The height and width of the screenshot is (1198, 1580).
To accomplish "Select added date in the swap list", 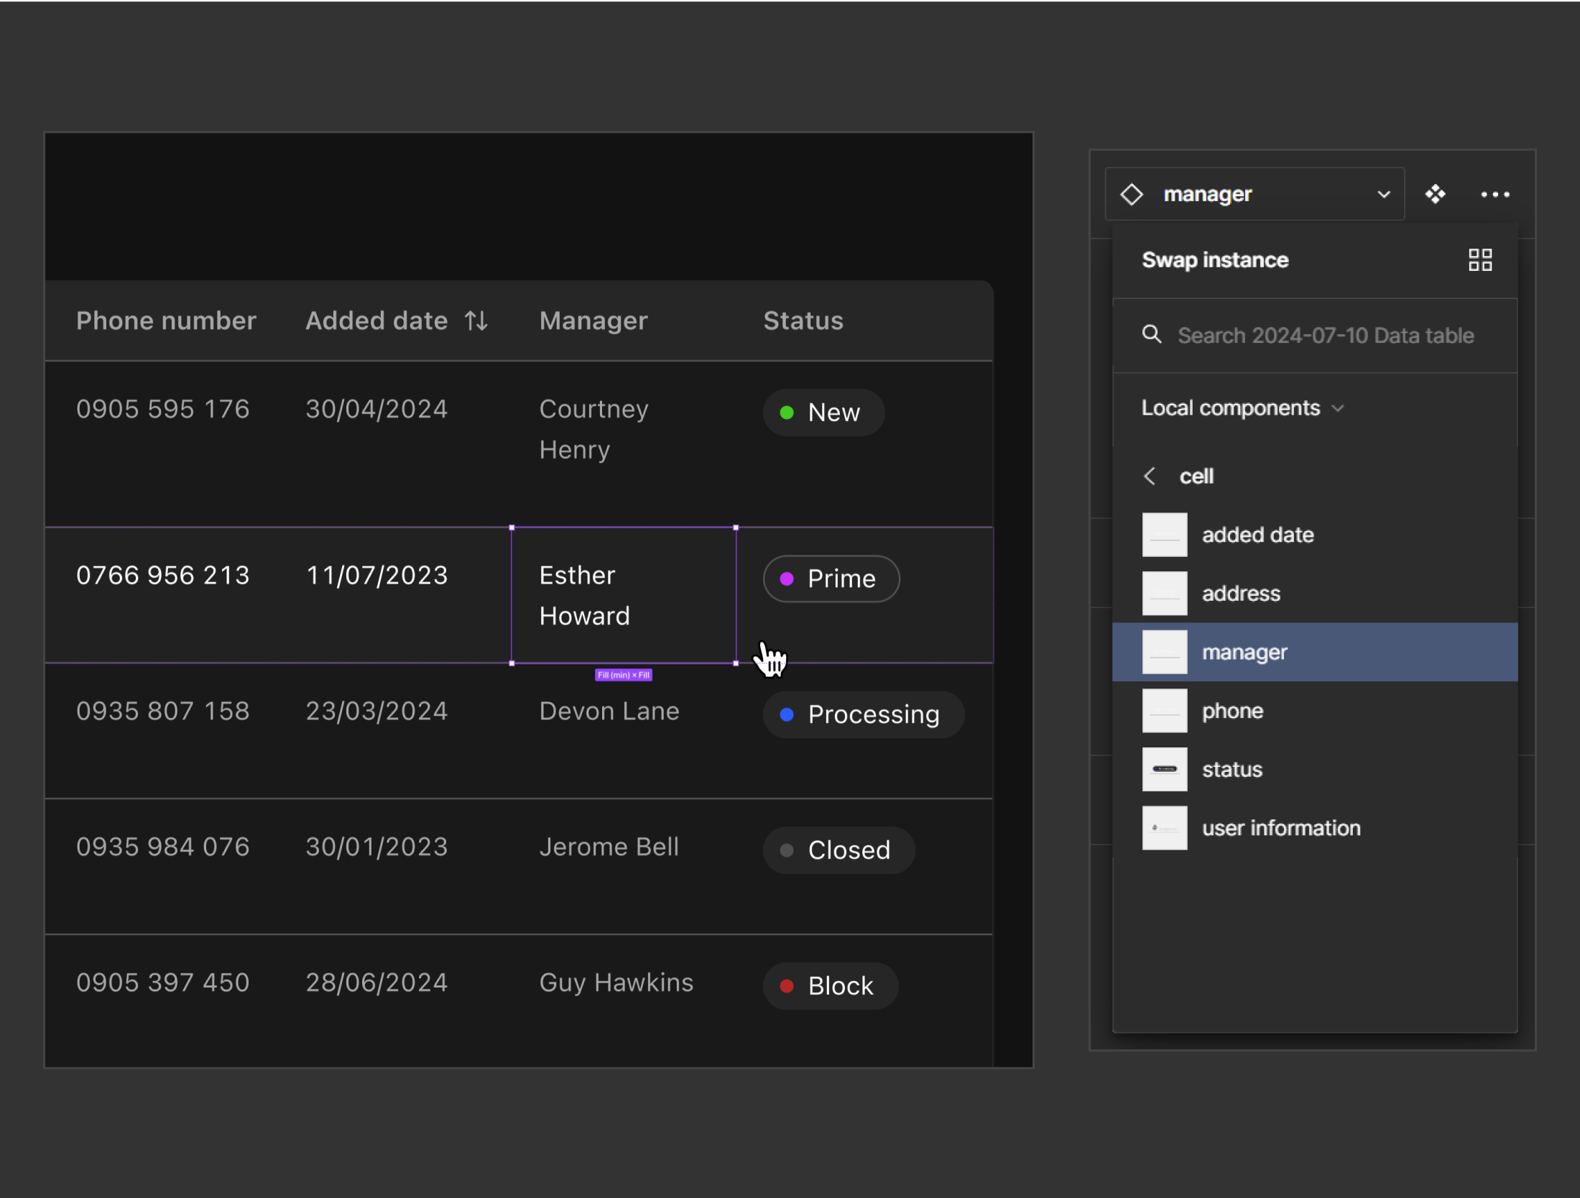I will click(1257, 534).
